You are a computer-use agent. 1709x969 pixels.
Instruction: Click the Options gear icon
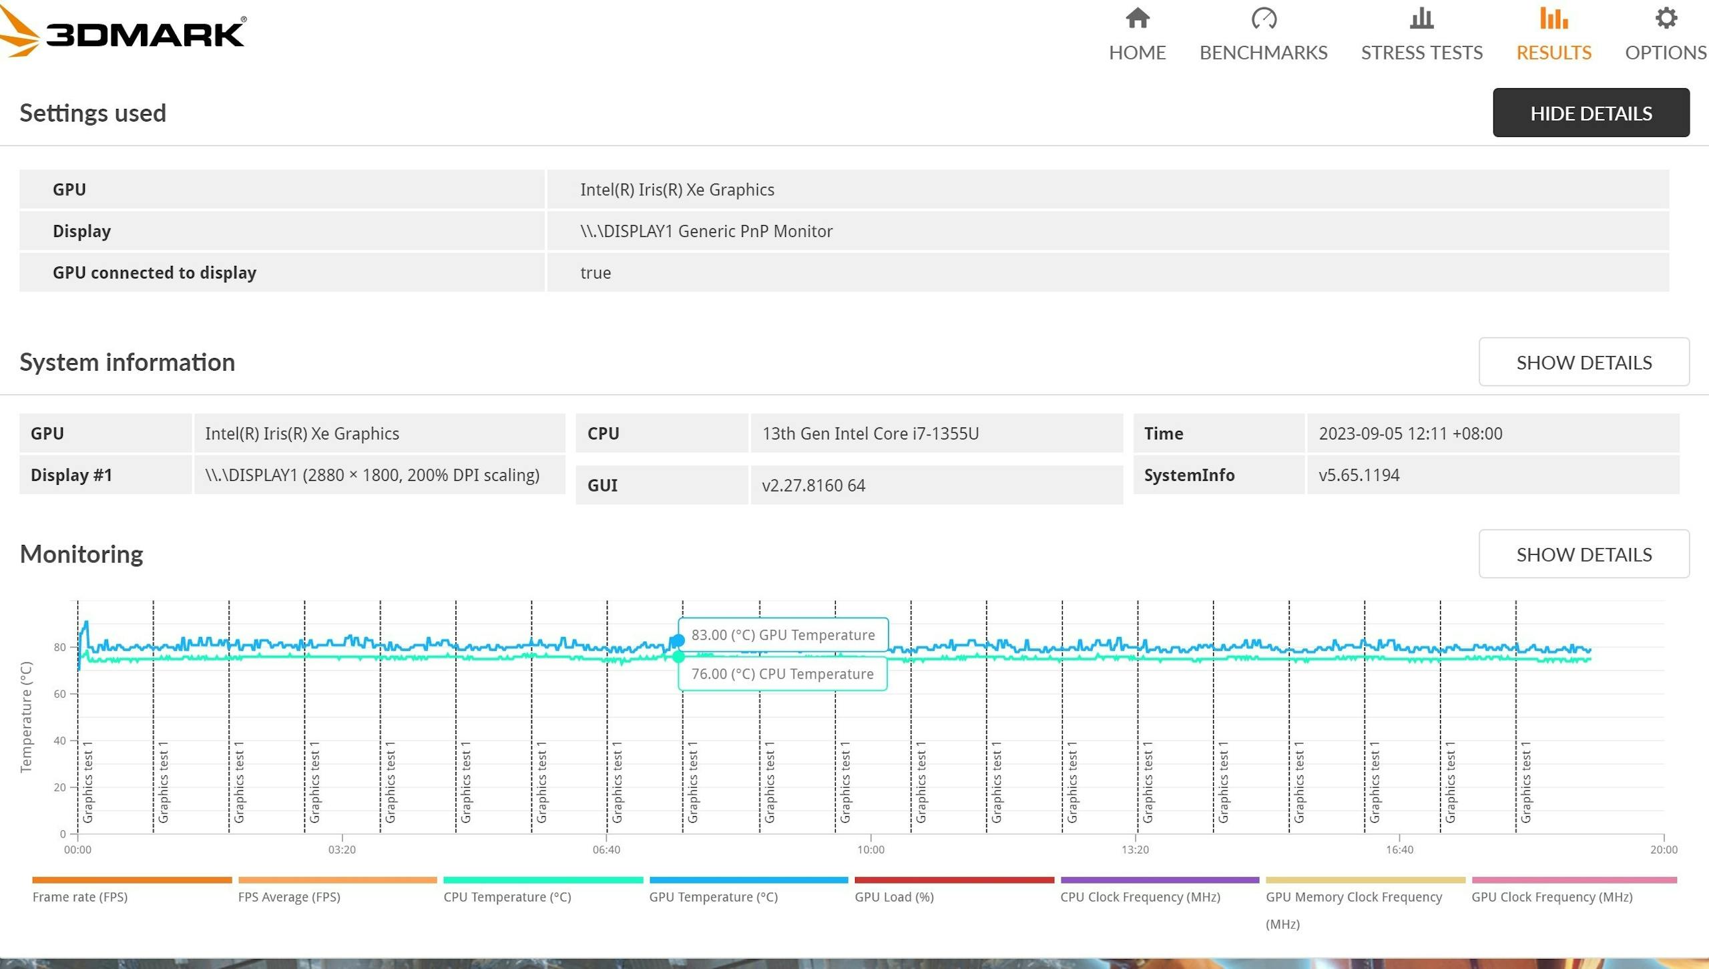click(1666, 19)
